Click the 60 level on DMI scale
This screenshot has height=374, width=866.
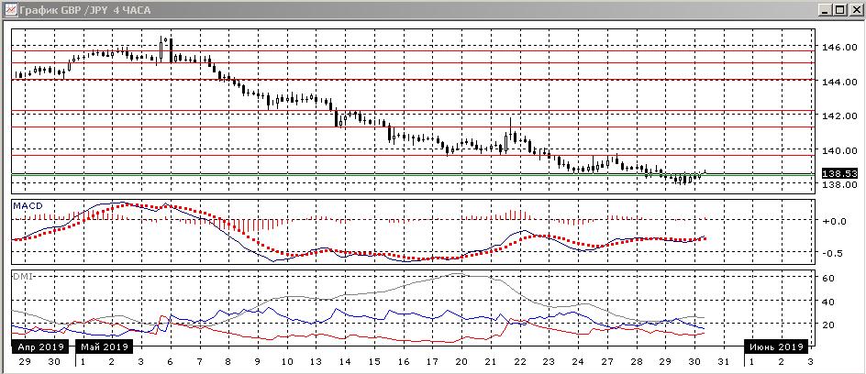point(827,278)
